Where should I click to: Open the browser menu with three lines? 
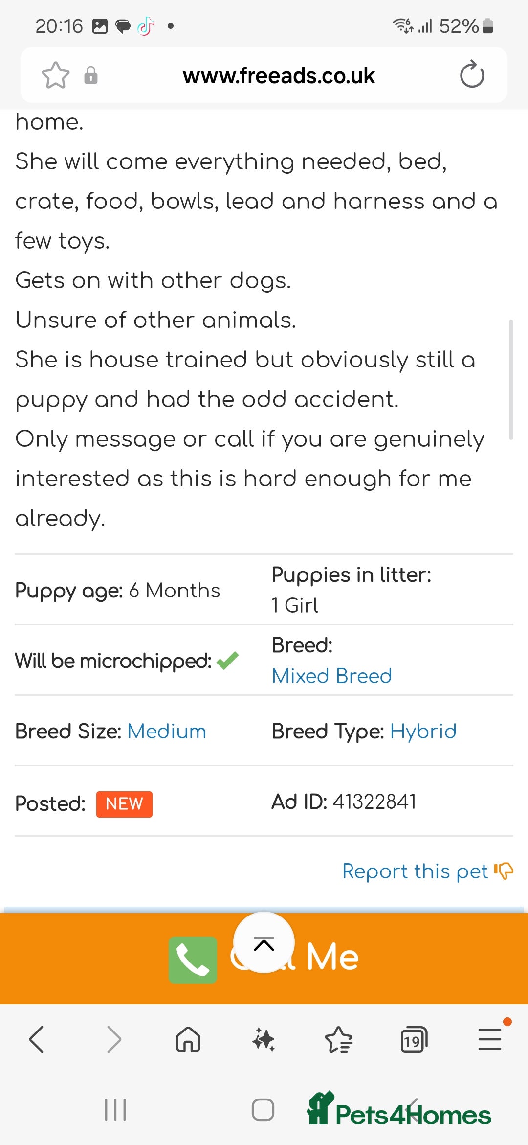[490, 1040]
